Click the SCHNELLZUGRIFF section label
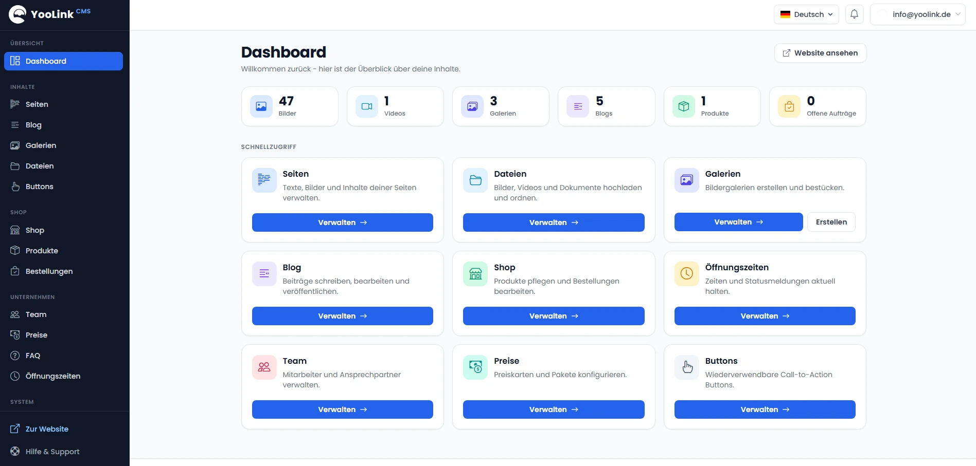The width and height of the screenshot is (976, 466). click(x=269, y=147)
